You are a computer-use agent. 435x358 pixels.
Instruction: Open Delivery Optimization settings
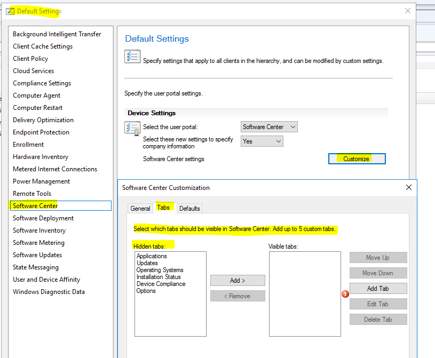click(43, 120)
